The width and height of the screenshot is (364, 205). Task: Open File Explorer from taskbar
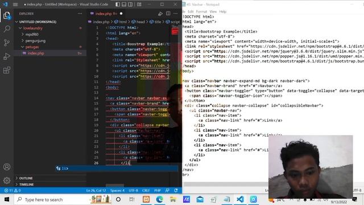173,199
